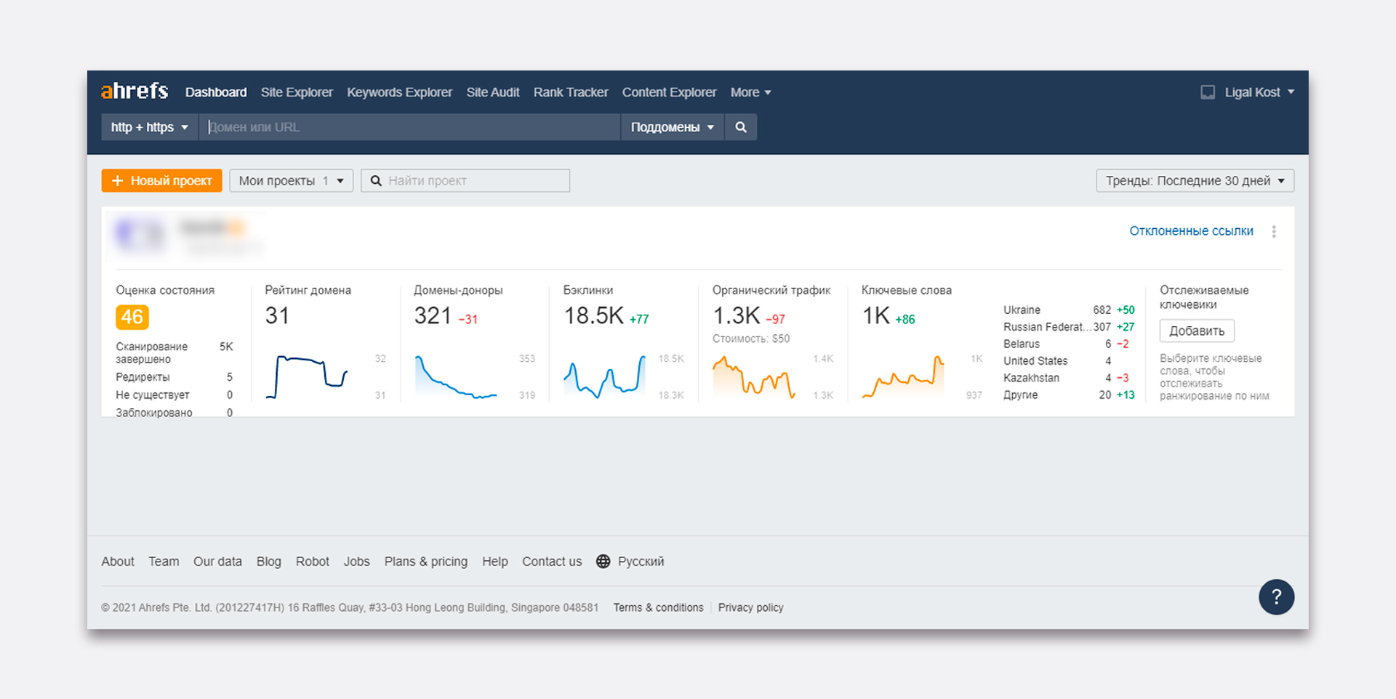Click the Добавить keywords button
1396x699 pixels.
(x=1196, y=331)
